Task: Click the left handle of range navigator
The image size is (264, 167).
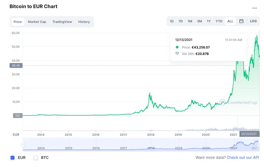Action: (23, 145)
